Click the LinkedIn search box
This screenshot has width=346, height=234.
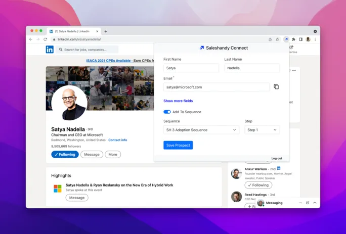click(x=87, y=50)
